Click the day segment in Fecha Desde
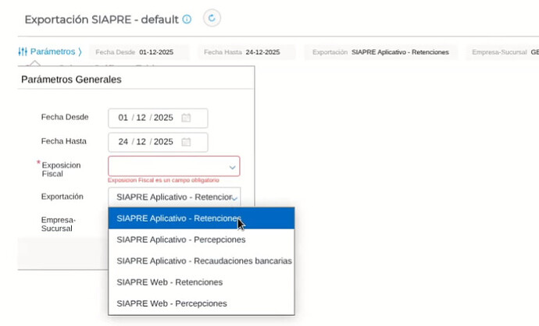 (123, 118)
